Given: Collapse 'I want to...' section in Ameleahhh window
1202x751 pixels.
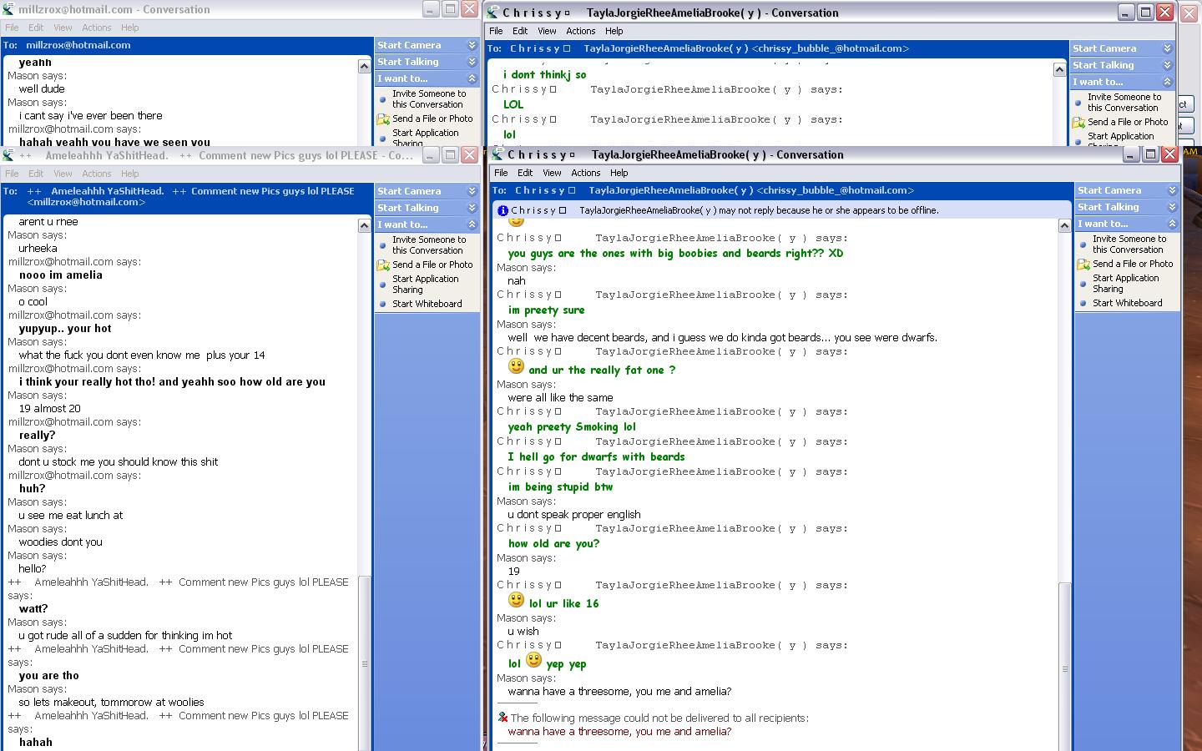Looking at the screenshot, I should pyautogui.click(x=472, y=224).
